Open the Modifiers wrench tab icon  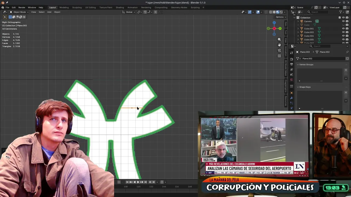point(291,98)
